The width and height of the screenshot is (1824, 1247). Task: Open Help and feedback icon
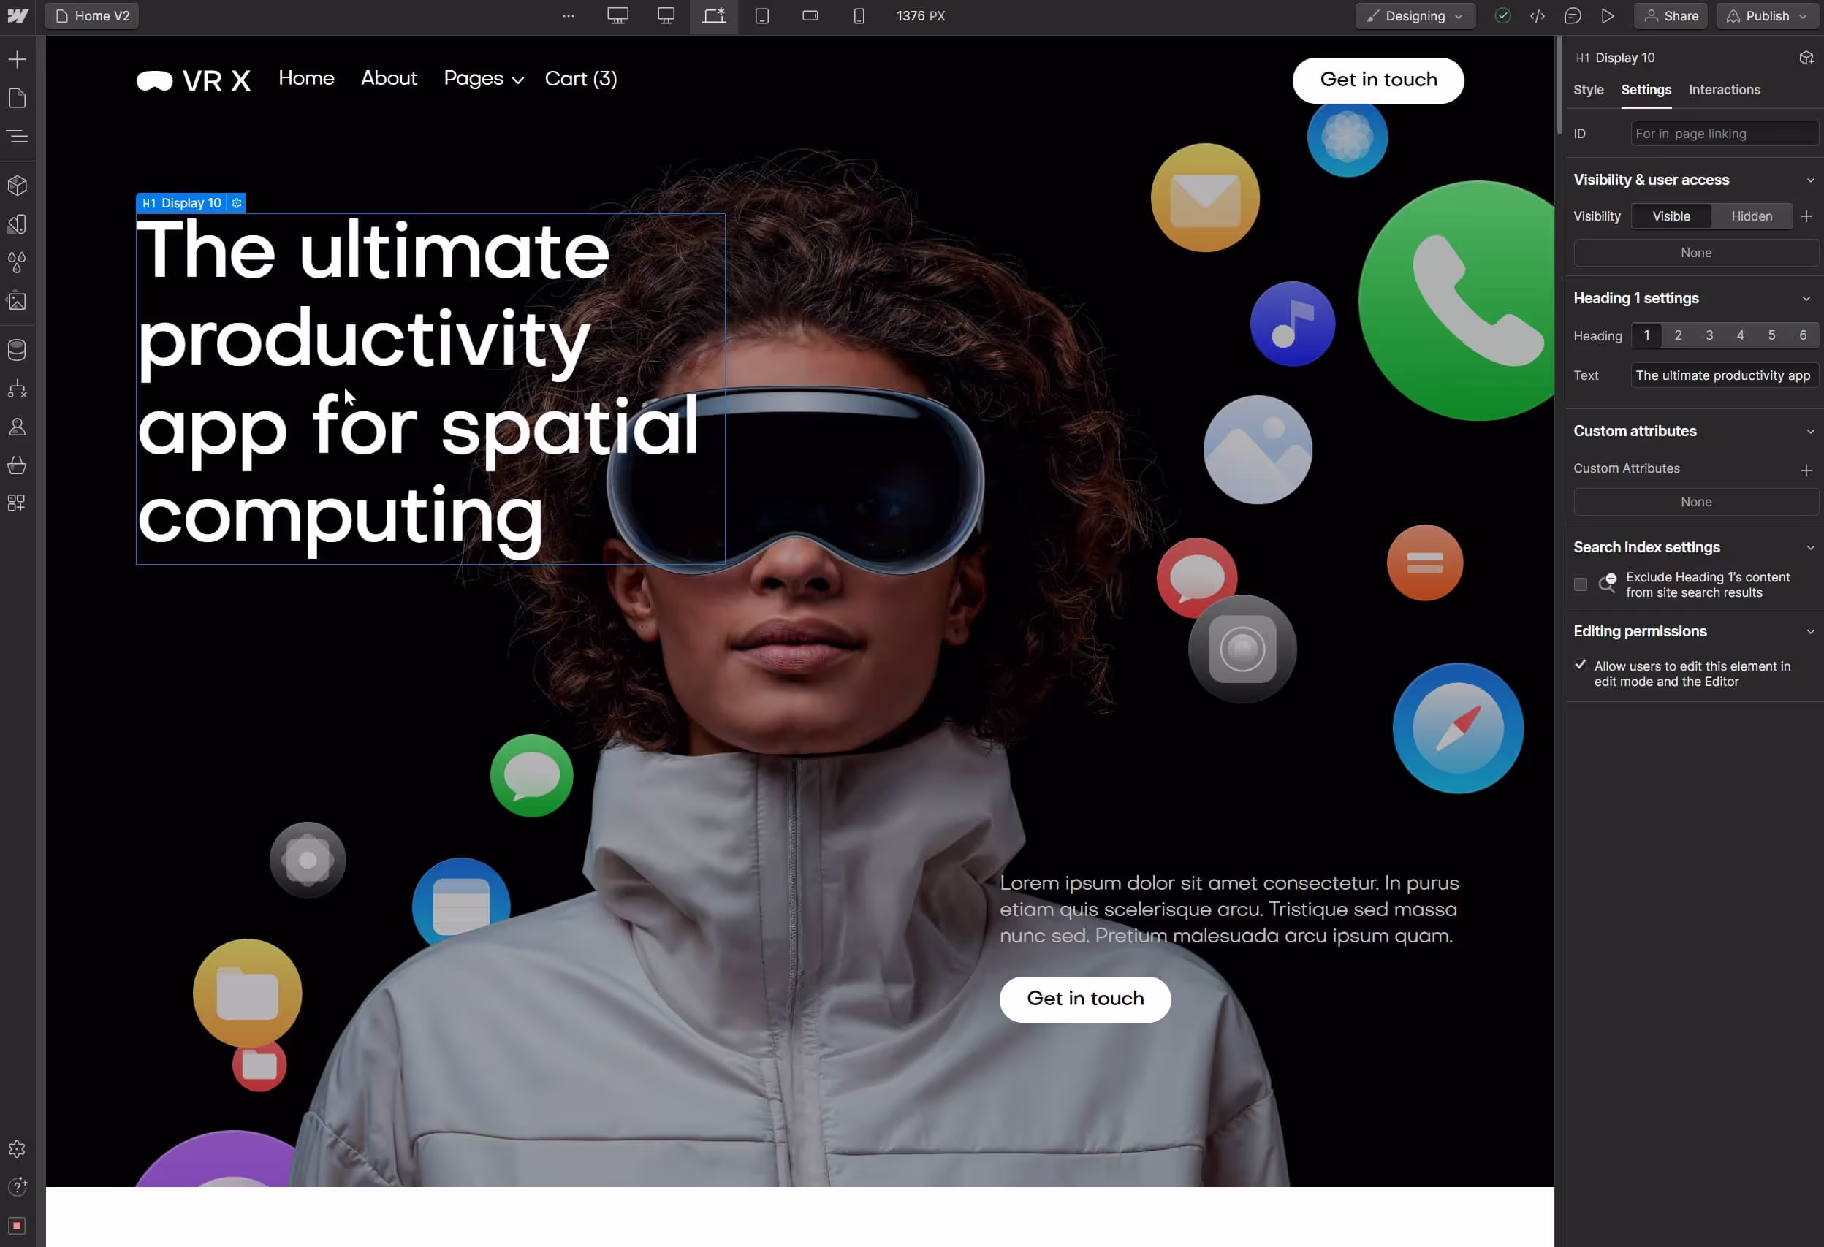[18, 1187]
